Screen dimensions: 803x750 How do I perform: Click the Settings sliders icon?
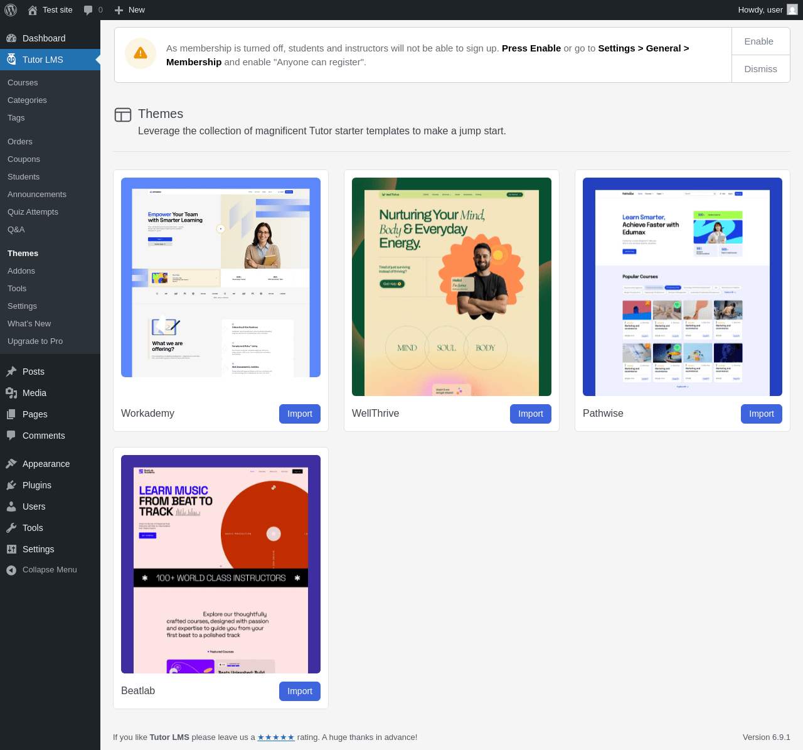coord(11,549)
